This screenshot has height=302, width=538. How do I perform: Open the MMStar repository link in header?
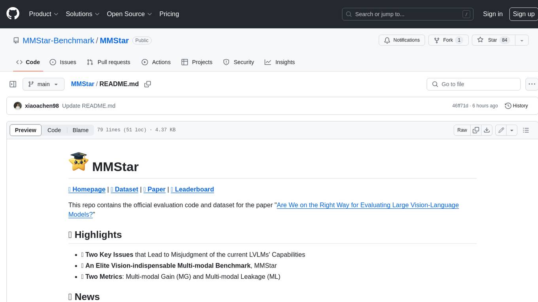pos(114,40)
